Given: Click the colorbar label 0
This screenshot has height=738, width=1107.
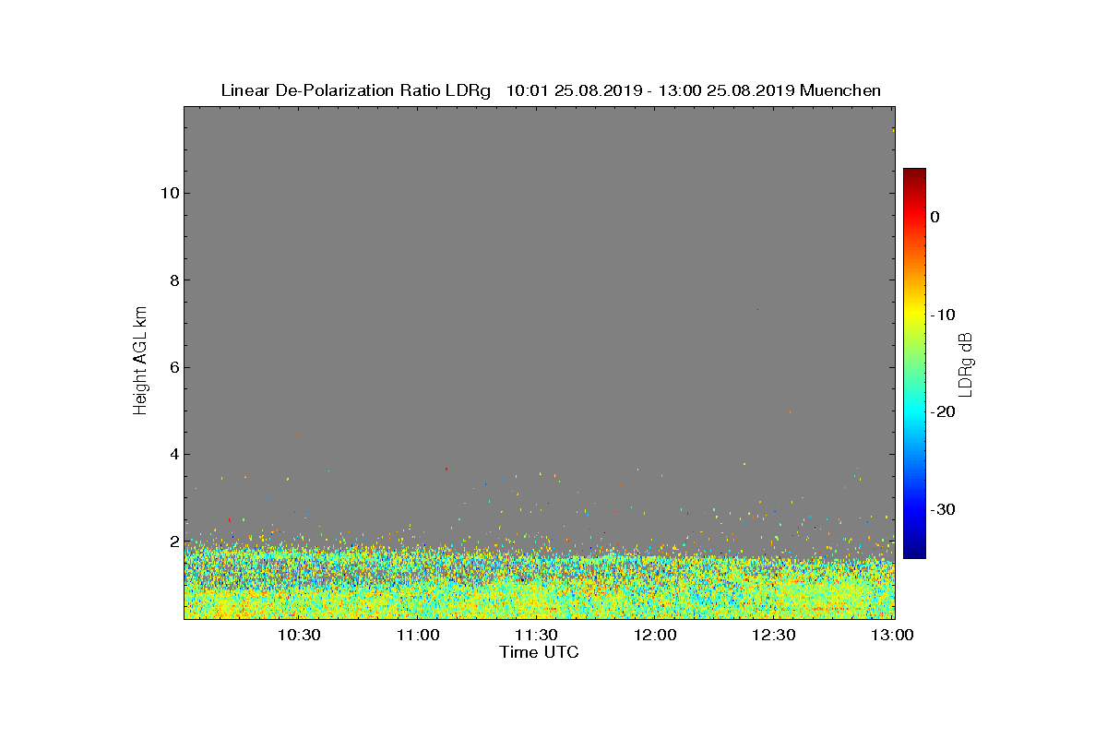Looking at the screenshot, I should click(x=934, y=217).
